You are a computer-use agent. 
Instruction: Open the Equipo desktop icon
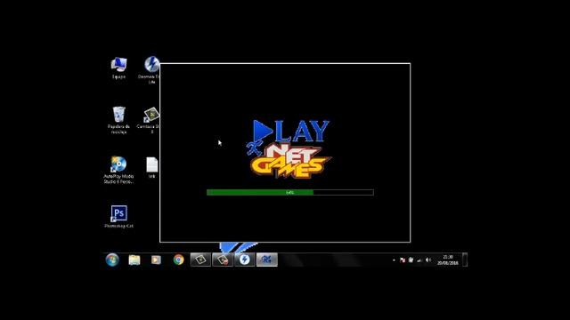click(118, 68)
